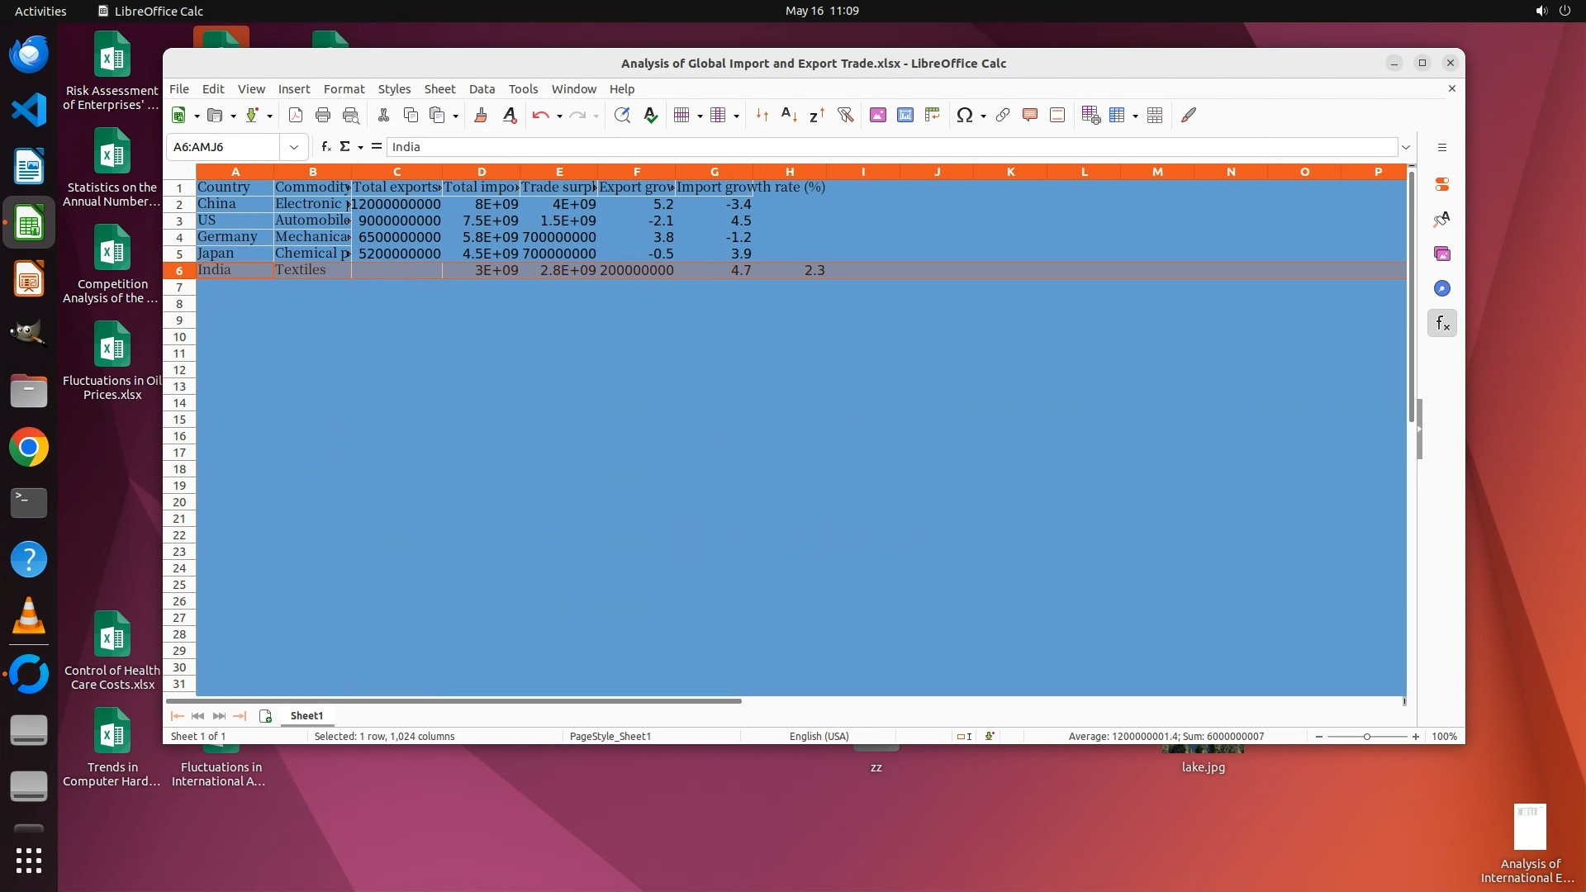Open the Format menu
Viewport: 1586px width, 892px height.
[344, 89]
